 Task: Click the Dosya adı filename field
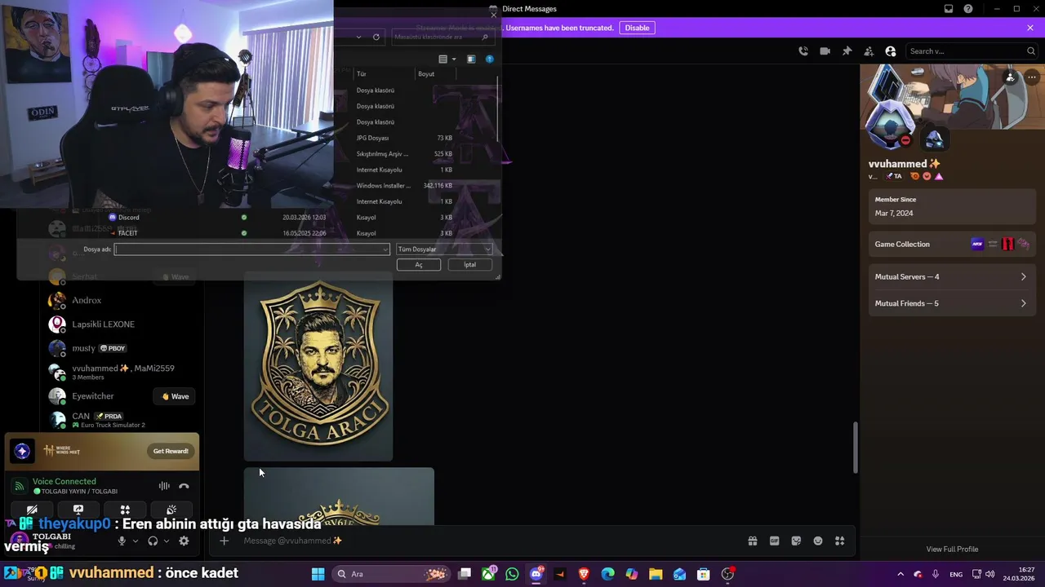pyautogui.click(x=251, y=249)
